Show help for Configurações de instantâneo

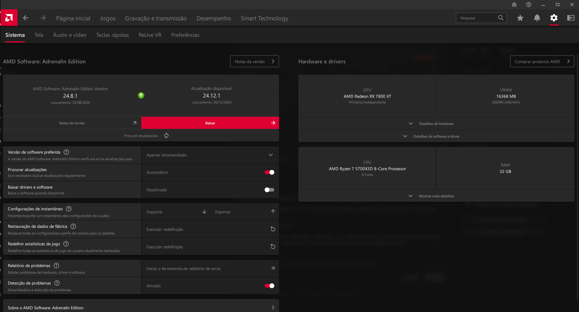point(69,209)
